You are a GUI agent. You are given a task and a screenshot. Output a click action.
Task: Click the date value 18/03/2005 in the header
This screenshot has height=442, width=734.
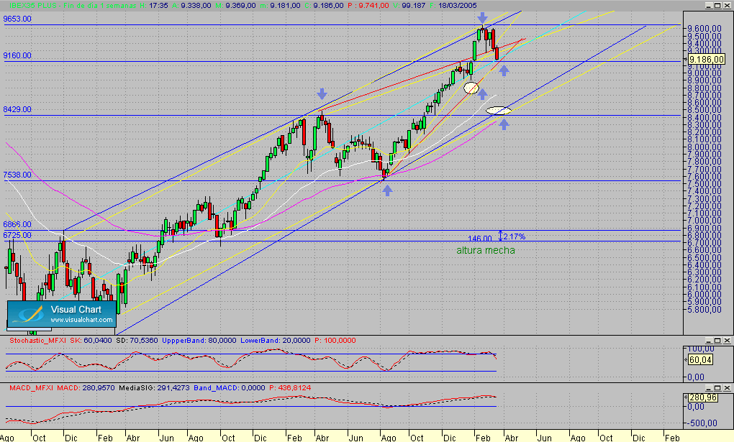[x=458, y=6]
